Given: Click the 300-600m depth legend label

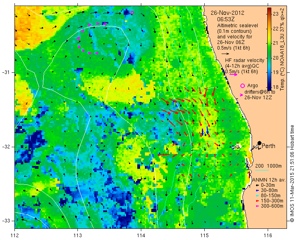Looking at the screenshot, I should click(272, 206).
